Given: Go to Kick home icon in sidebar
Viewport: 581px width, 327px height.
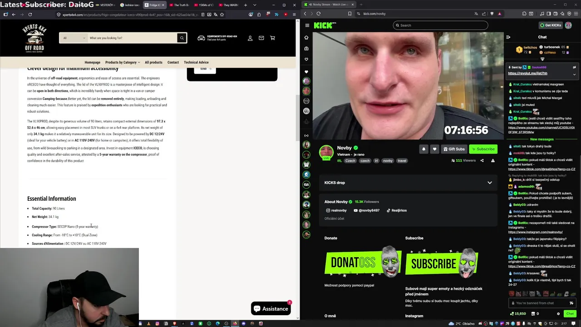Looking at the screenshot, I should pyautogui.click(x=306, y=38).
